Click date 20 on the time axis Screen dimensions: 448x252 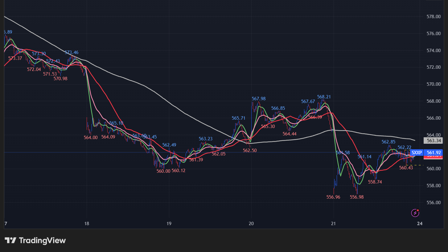pyautogui.click(x=251, y=223)
